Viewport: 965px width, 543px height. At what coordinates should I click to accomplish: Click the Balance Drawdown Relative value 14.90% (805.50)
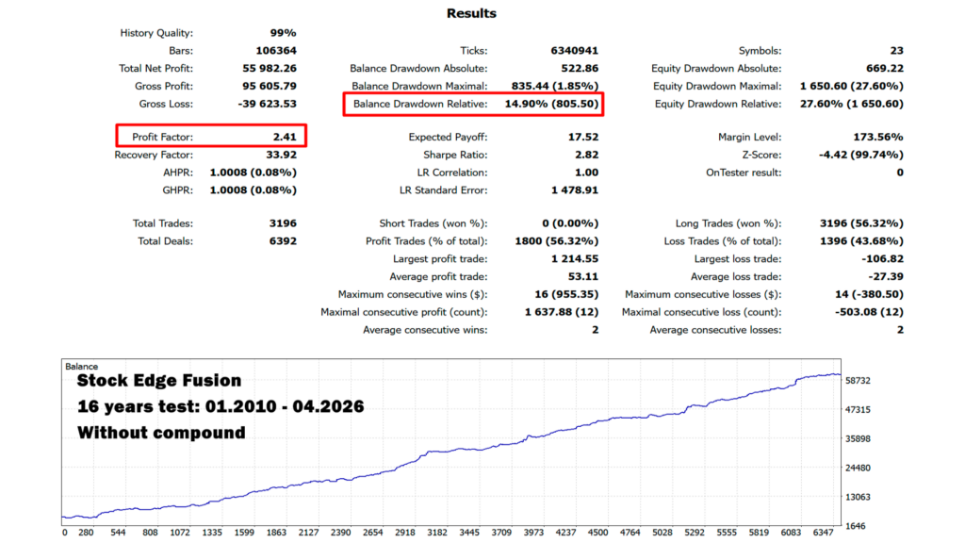551,104
